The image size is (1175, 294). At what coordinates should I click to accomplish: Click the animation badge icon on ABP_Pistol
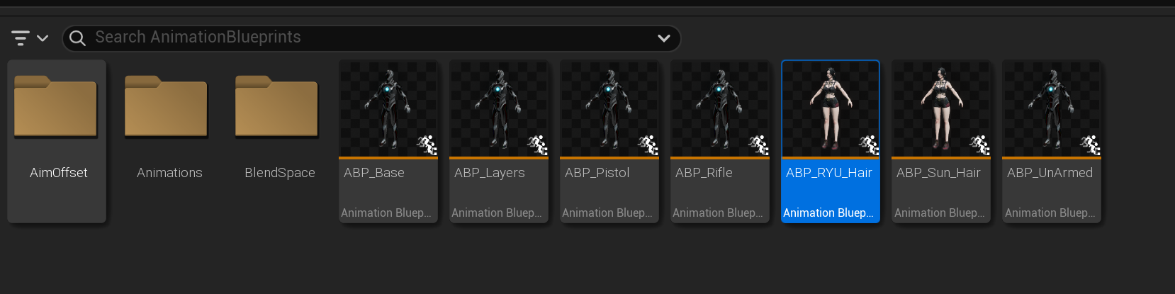(648, 145)
